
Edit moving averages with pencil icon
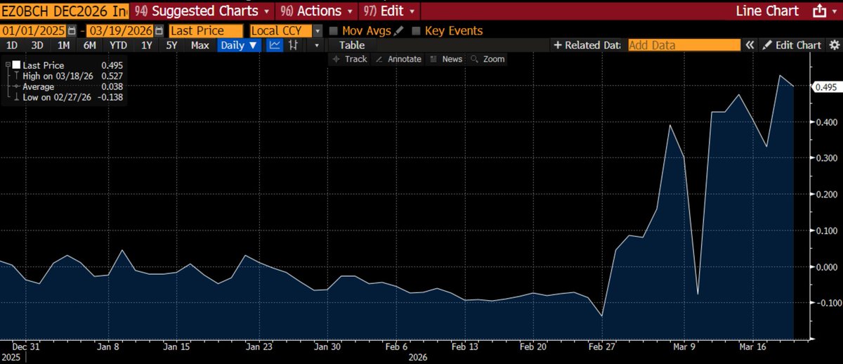(399, 31)
